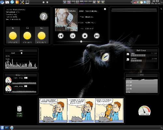163x130 pixels.
Task: Skip to next track in player
Action: [x=97, y=36]
